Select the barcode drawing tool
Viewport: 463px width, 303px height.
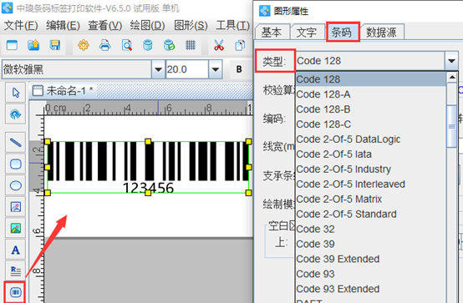[15, 292]
